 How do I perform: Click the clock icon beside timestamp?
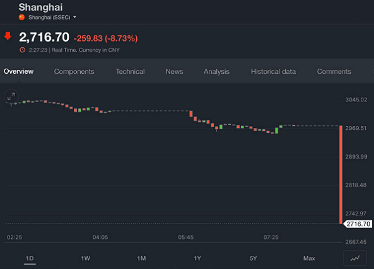tap(23, 50)
